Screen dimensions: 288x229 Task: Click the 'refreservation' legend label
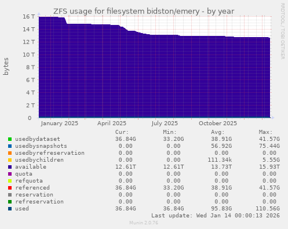[39, 202]
